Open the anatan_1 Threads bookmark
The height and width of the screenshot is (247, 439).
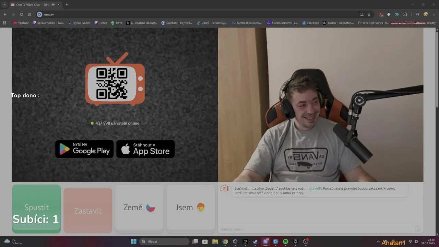pos(338,23)
